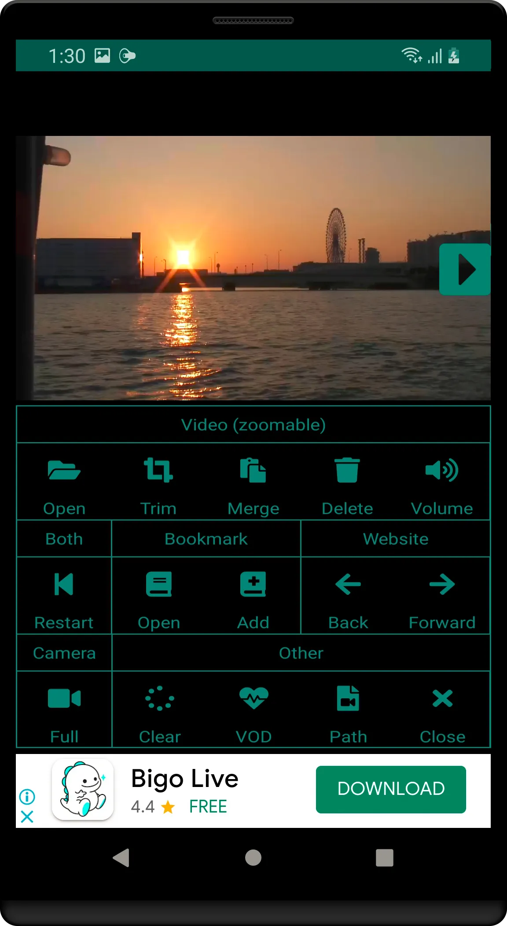Tap the Merge files icon
This screenshot has height=926, width=507.
[253, 470]
